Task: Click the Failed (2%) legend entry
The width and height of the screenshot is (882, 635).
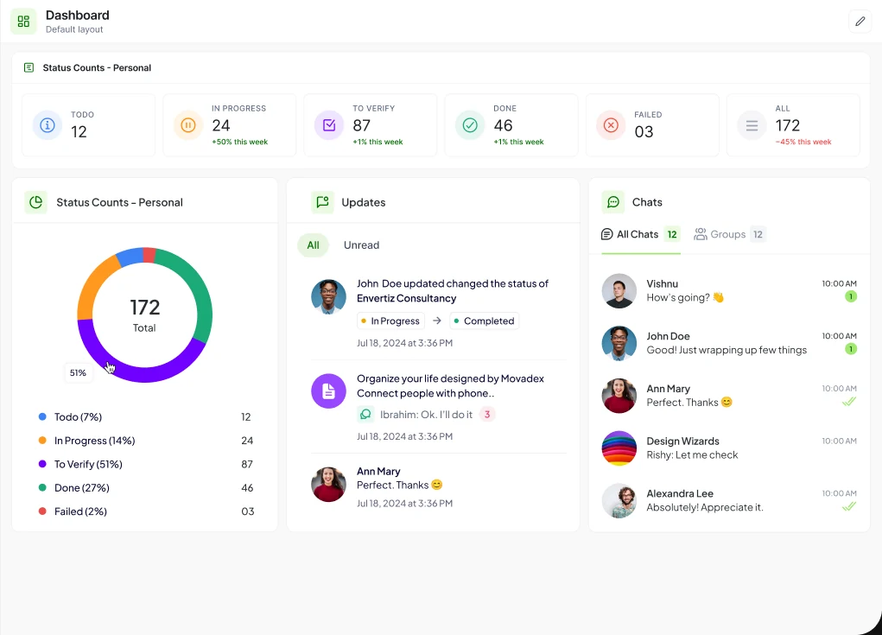Action: pyautogui.click(x=146, y=511)
